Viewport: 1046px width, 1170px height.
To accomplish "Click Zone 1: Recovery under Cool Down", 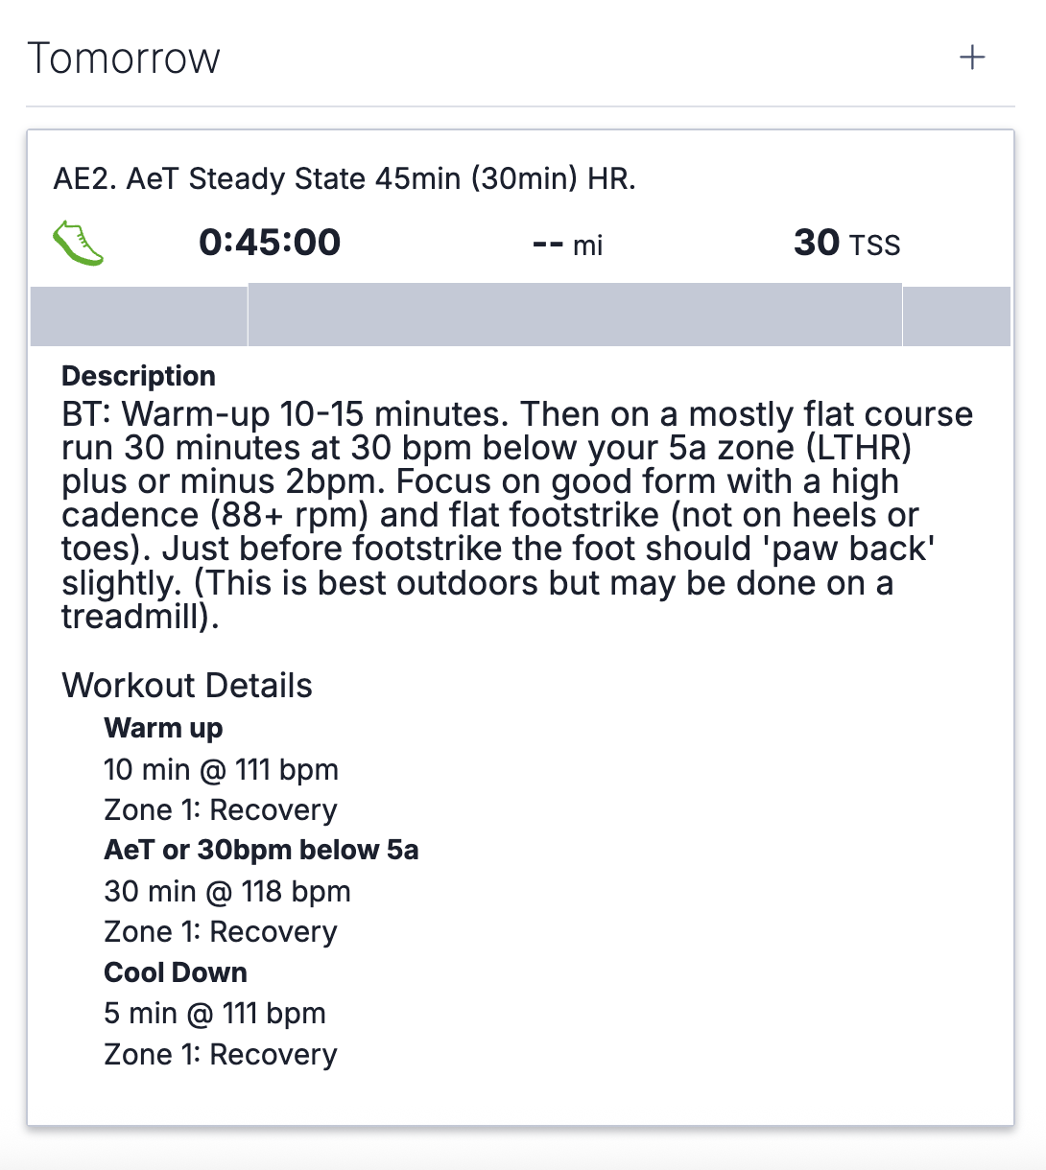I will click(221, 1054).
